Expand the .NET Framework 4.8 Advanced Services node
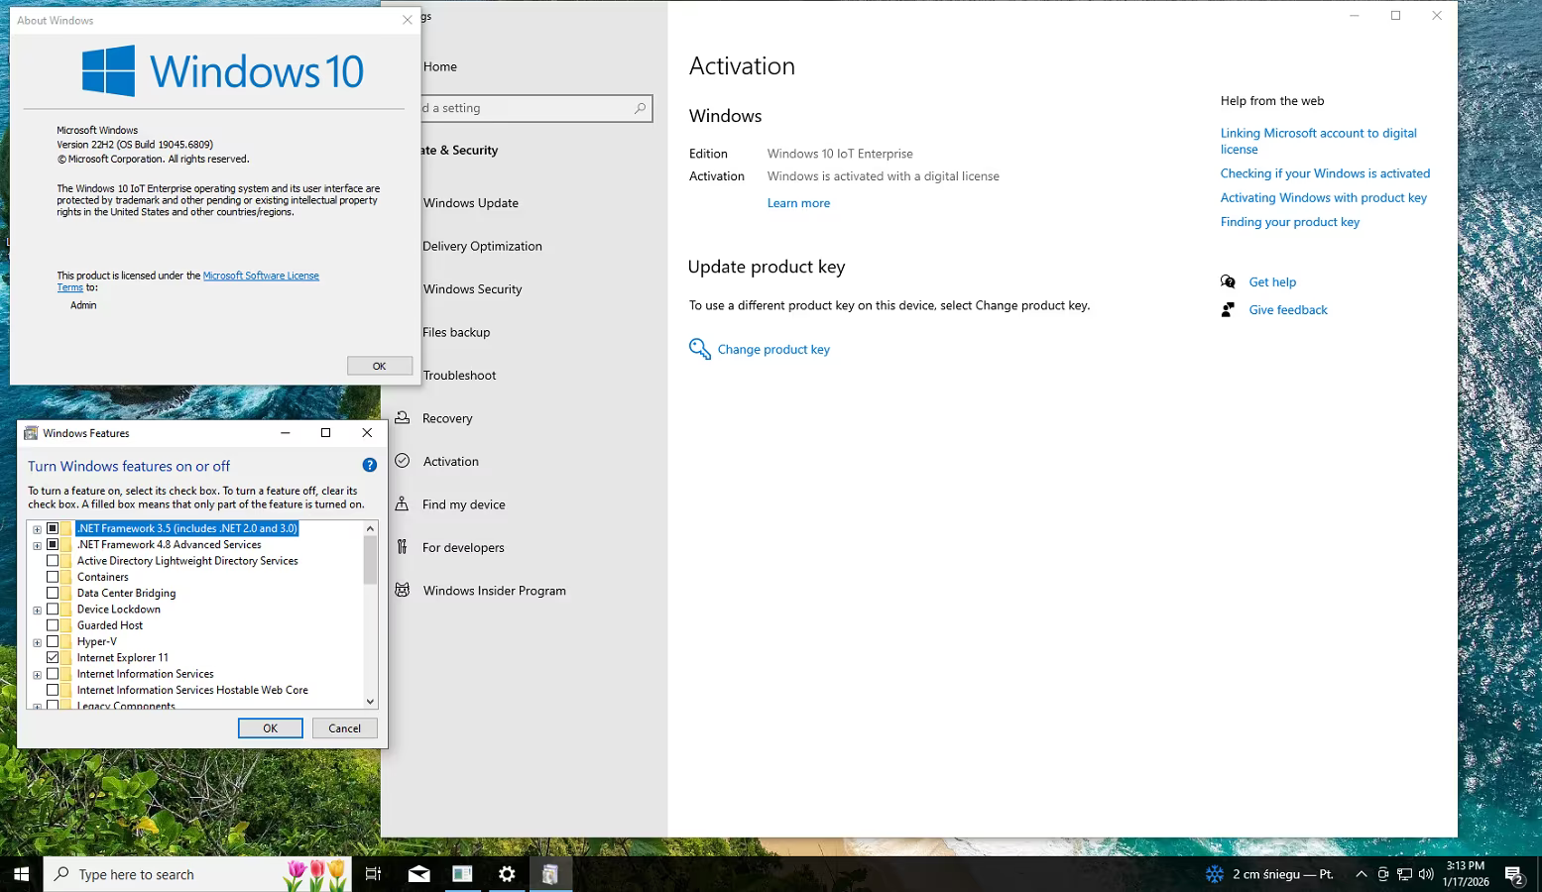1542x892 pixels. pos(37,545)
